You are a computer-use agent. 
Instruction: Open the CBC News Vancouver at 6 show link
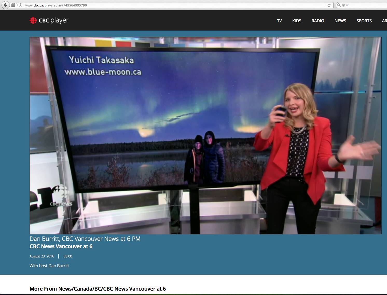[x=61, y=246]
